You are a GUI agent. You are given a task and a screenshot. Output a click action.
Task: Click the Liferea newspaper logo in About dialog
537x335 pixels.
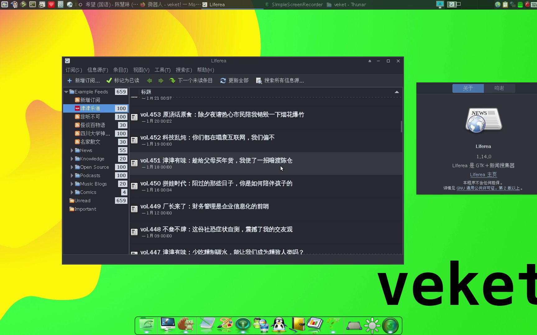coord(484,120)
